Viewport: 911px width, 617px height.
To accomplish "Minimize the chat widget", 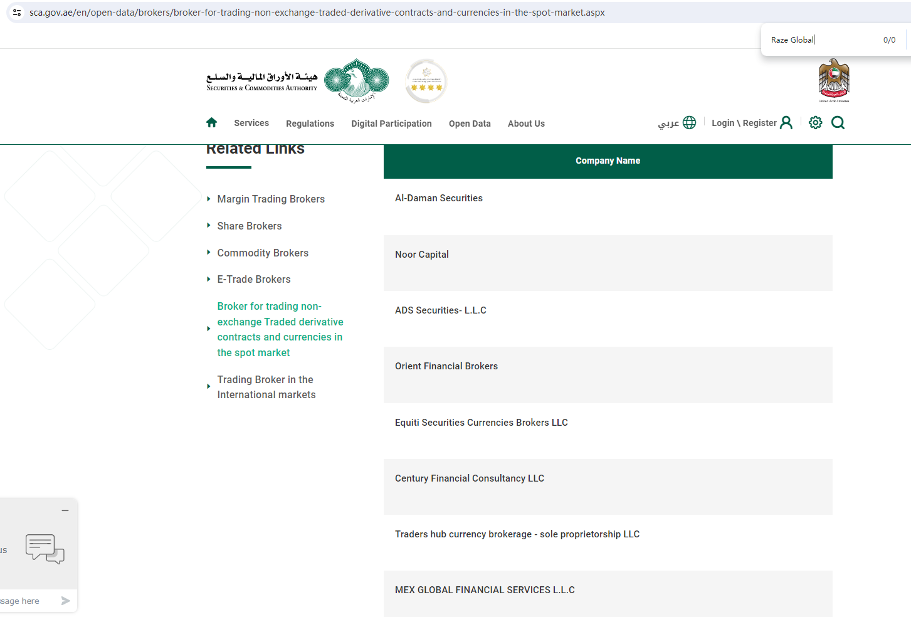I will click(65, 510).
